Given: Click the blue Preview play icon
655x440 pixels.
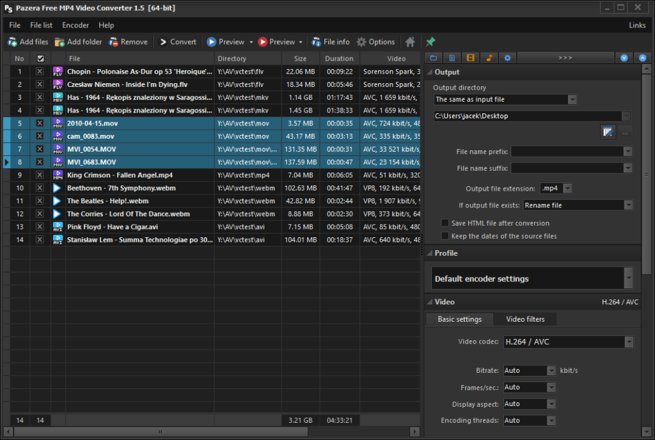Looking at the screenshot, I should click(211, 42).
